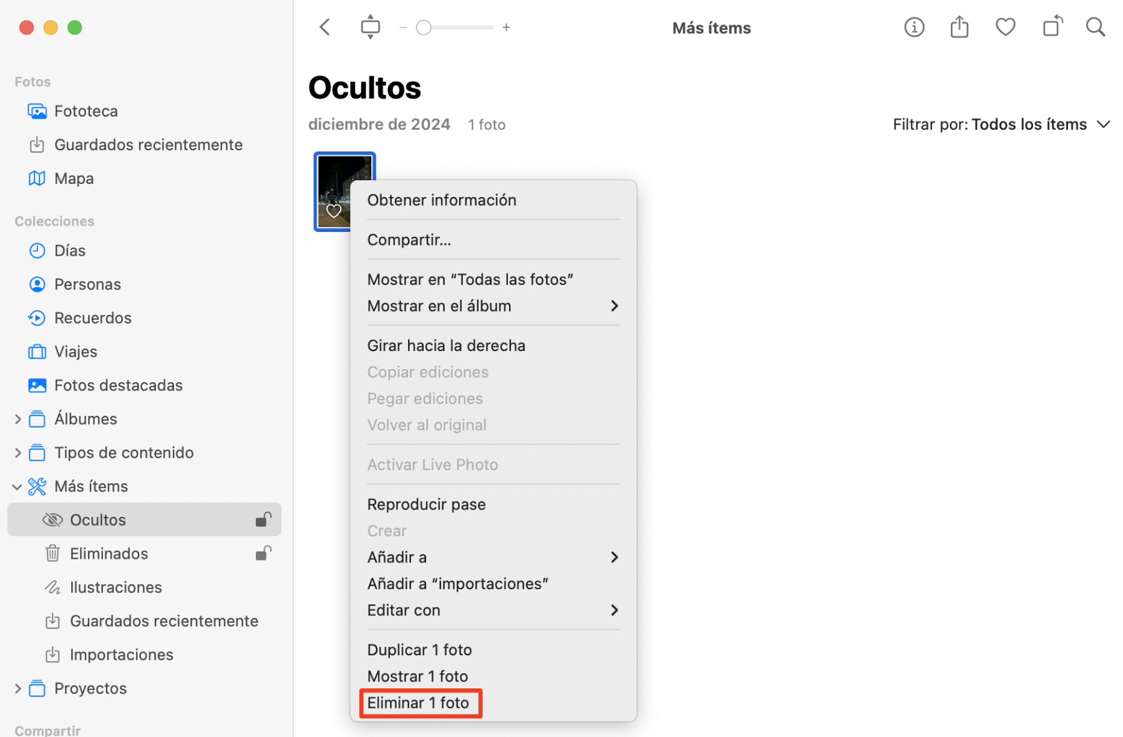1123x737 pixels.
Task: Go back using the back arrow
Action: 324,27
